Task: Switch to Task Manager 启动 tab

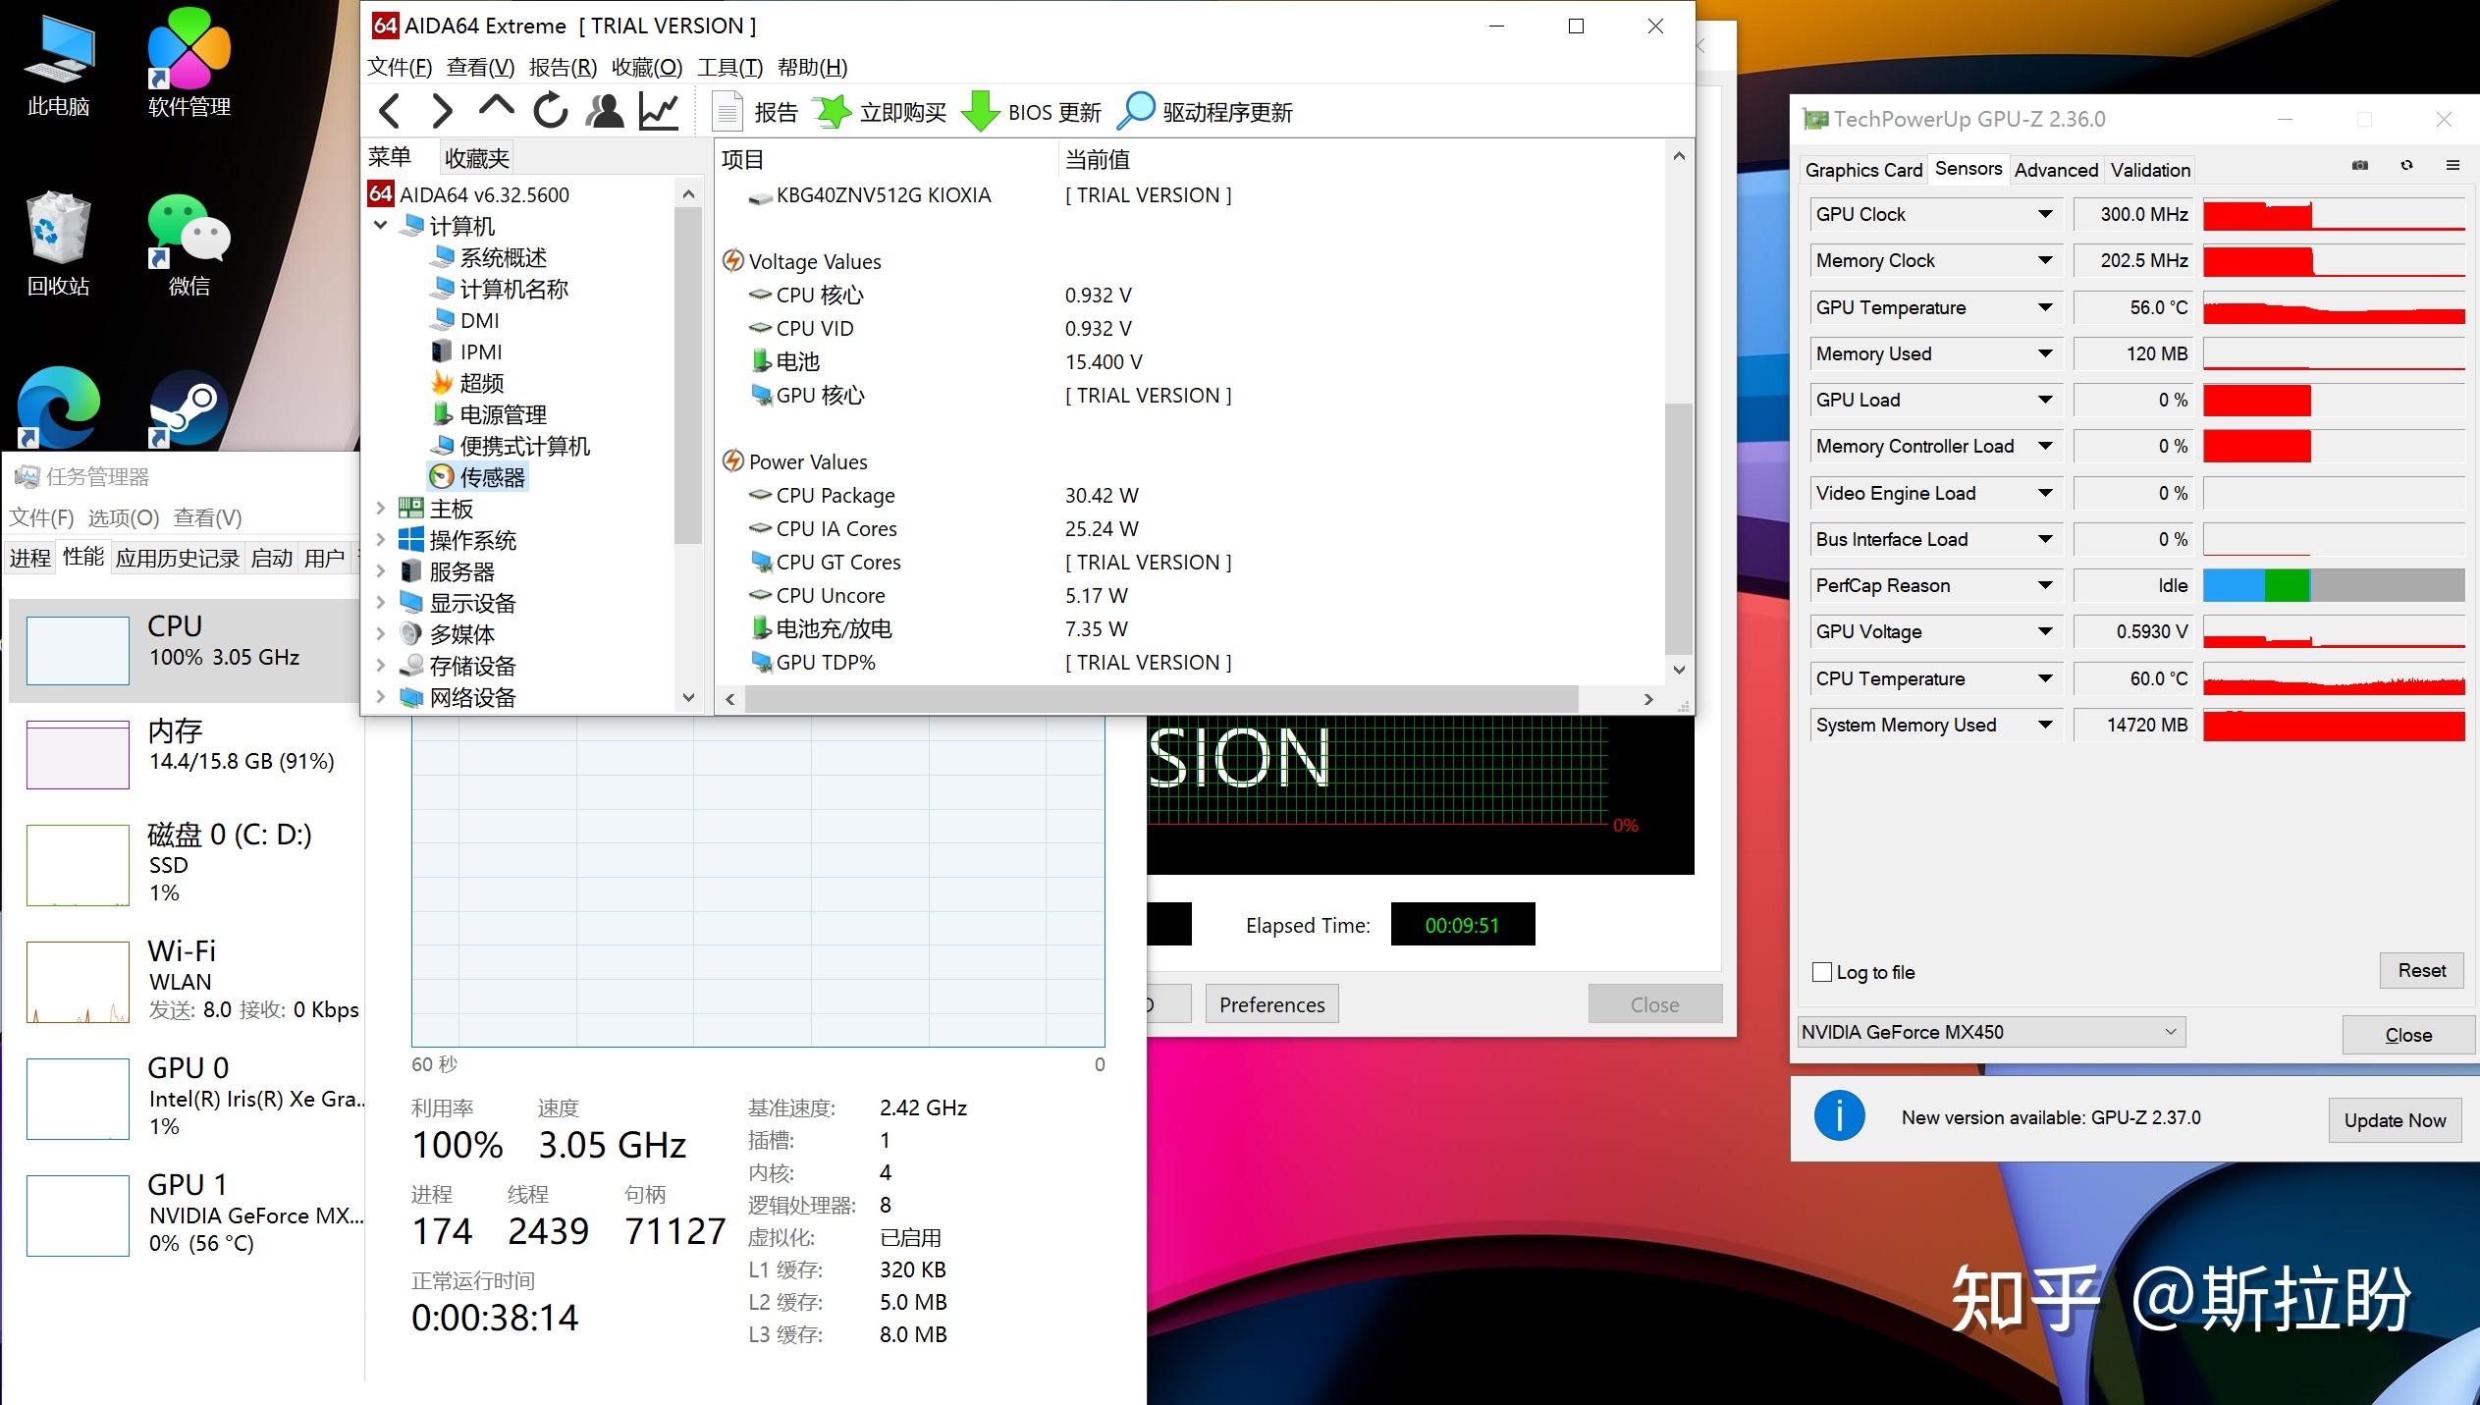Action: point(272,558)
